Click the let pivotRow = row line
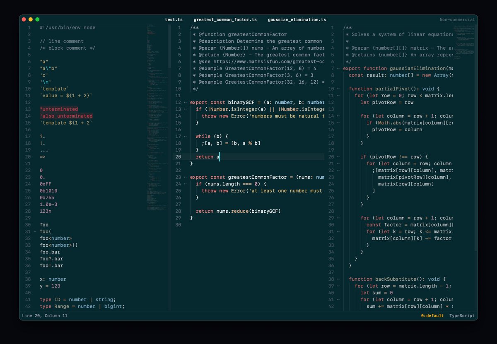Image resolution: width=497 pixels, height=344 pixels. pyautogui.click(x=387, y=103)
